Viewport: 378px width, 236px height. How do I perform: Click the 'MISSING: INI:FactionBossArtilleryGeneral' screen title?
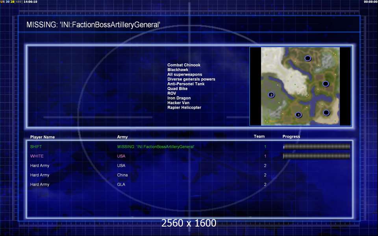pos(93,24)
